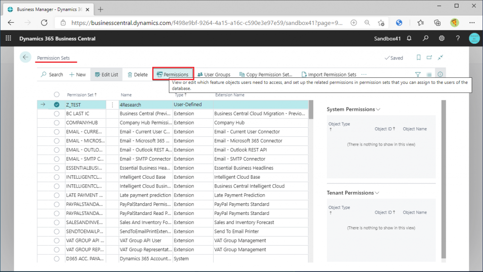
Task: Sort System Permissions by Object ID
Action: point(385,129)
